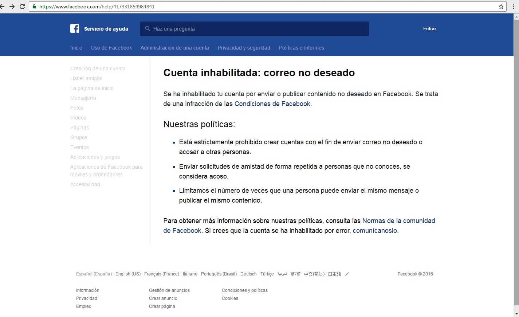Open Grupos sidebar link
519x317 pixels.
click(79, 137)
